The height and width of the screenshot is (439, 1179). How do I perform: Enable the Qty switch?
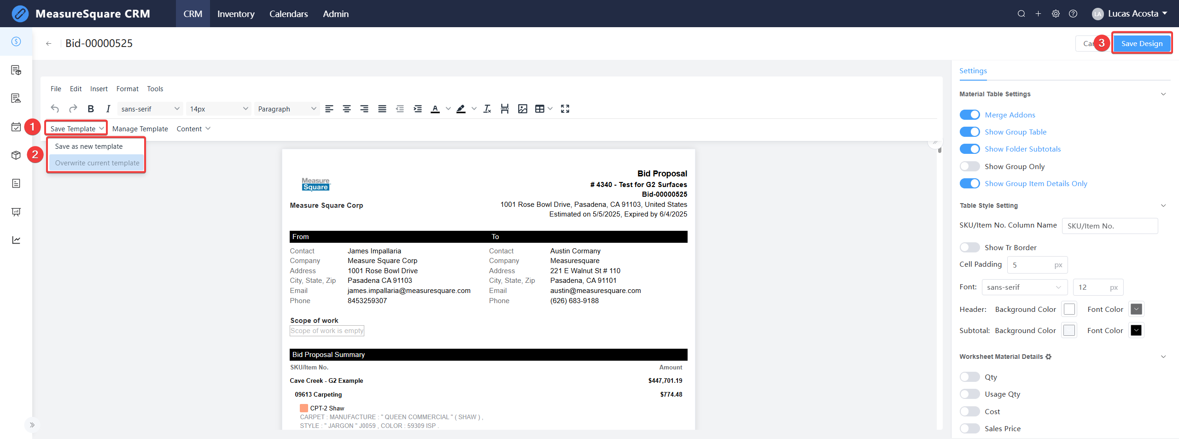tap(969, 377)
